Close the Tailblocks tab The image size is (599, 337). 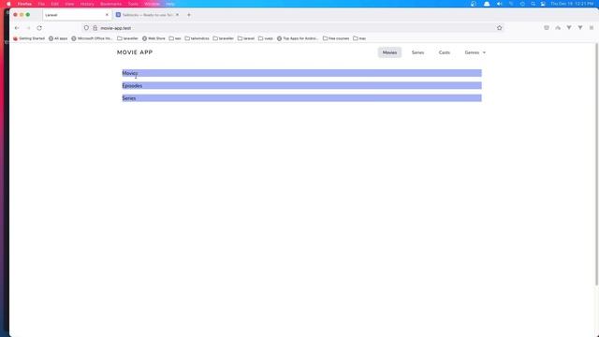[x=177, y=15]
